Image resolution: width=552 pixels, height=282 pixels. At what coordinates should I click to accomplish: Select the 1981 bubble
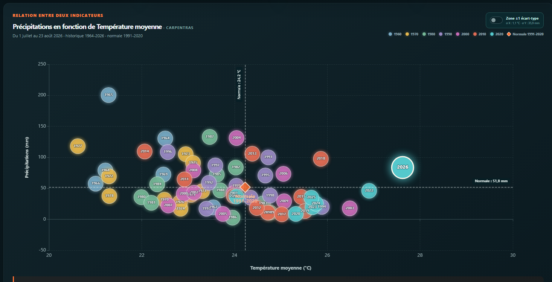[x=151, y=203]
